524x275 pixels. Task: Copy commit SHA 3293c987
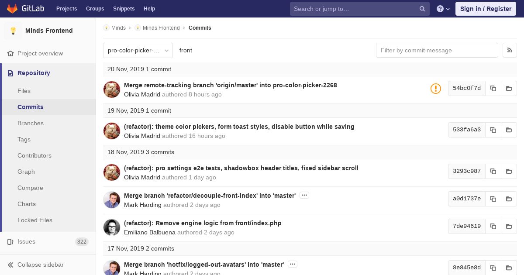[493, 171]
